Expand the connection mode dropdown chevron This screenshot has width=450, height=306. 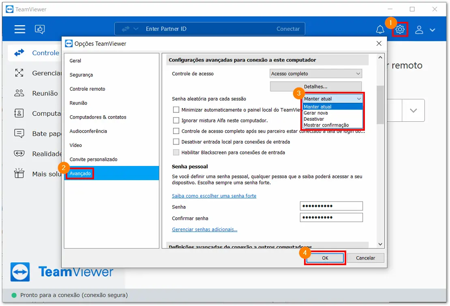(136, 29)
